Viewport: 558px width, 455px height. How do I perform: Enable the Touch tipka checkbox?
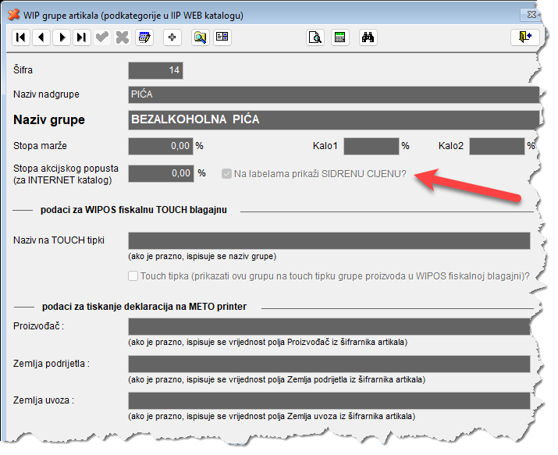[133, 275]
